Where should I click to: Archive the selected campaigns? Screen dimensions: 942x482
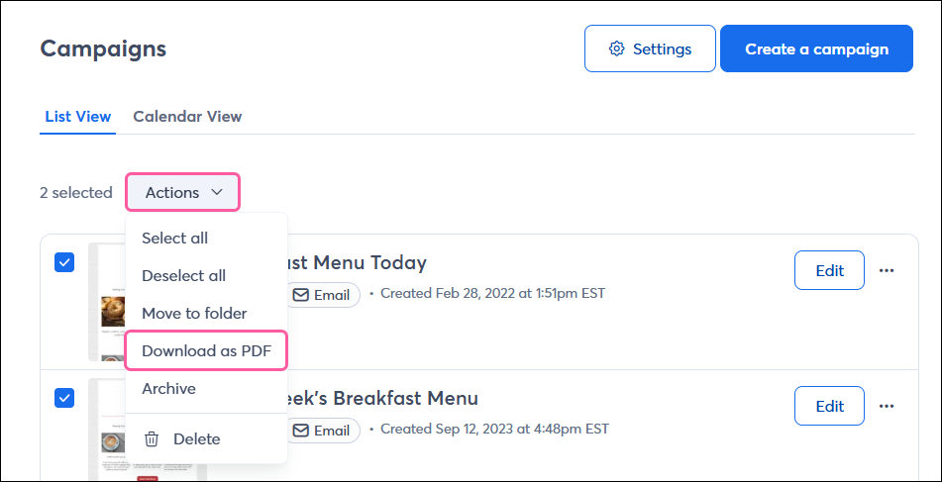(x=169, y=389)
